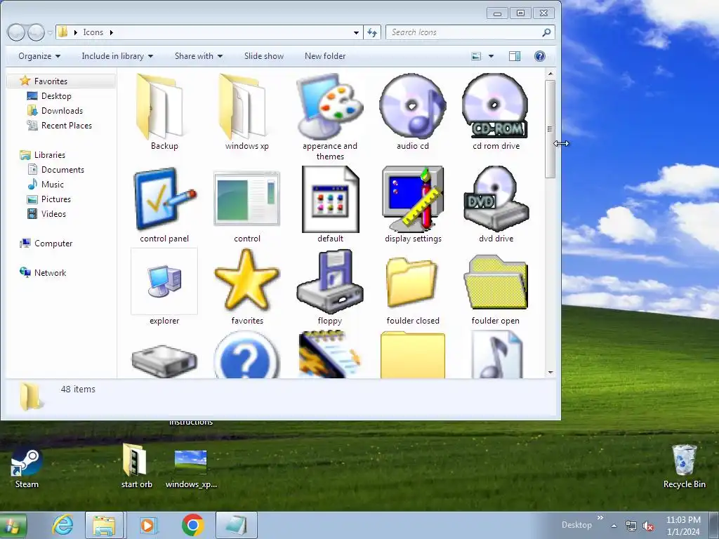The width and height of the screenshot is (719, 539).
Task: Select Favorites in navigation pane
Action: tap(51, 81)
